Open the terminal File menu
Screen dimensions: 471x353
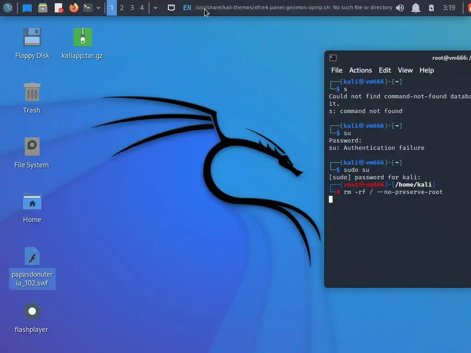tap(336, 70)
